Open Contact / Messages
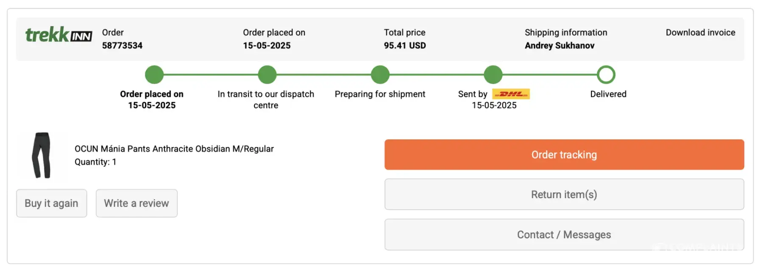Viewport: 763px width, 270px height. pyautogui.click(x=564, y=234)
